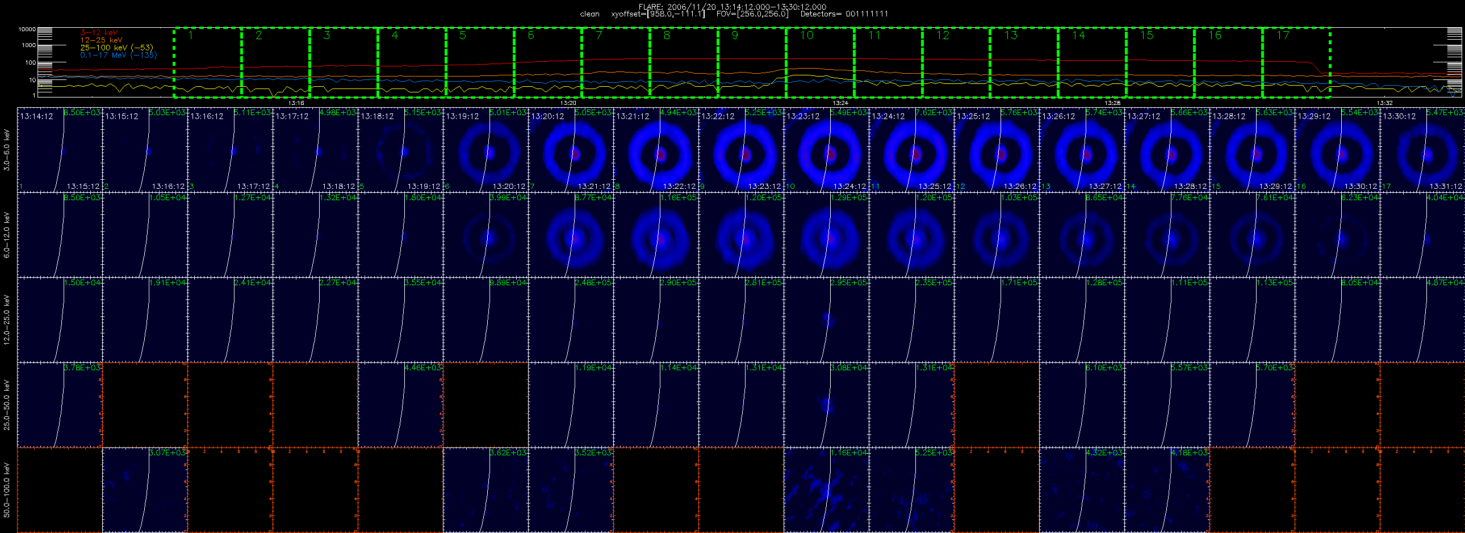The height and width of the screenshot is (533, 1465).
Task: Open the 13:23:12 image in 3.0-6.0 keV row
Action: pos(826,150)
